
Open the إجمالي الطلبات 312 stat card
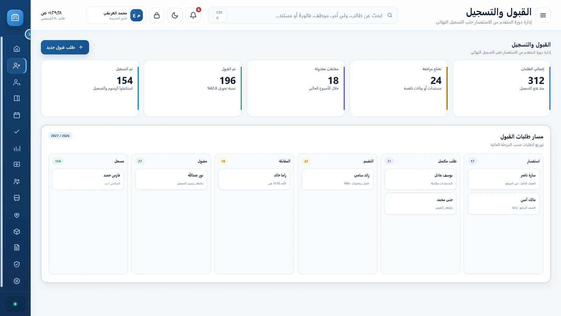coord(501,88)
